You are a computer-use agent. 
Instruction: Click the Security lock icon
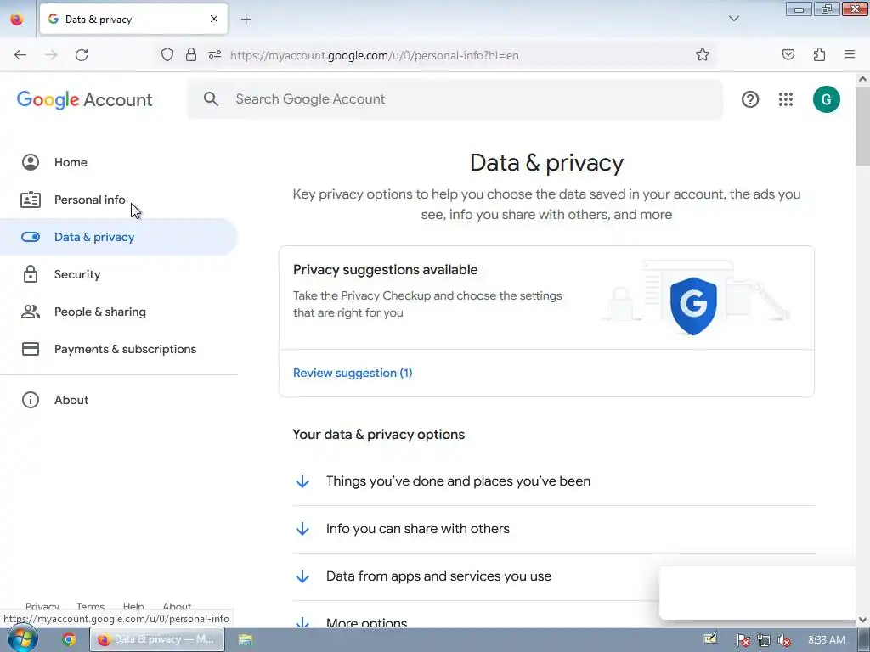point(31,274)
